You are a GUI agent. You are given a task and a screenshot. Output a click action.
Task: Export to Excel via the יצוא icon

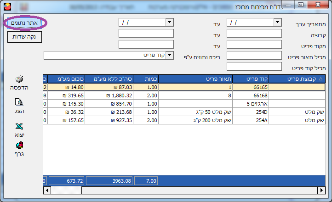(19, 127)
